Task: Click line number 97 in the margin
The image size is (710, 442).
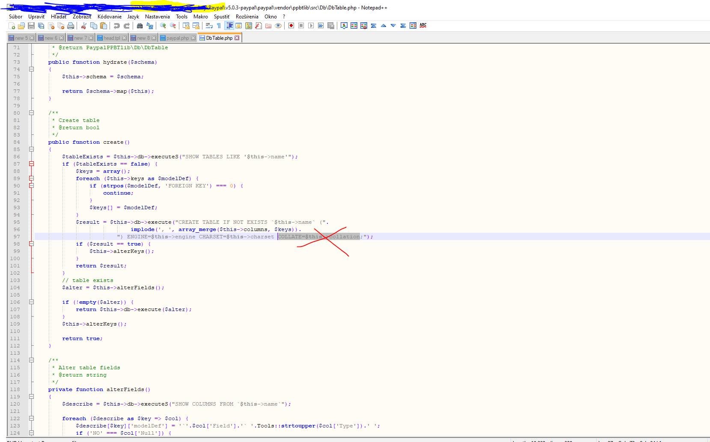Action: coord(17,237)
